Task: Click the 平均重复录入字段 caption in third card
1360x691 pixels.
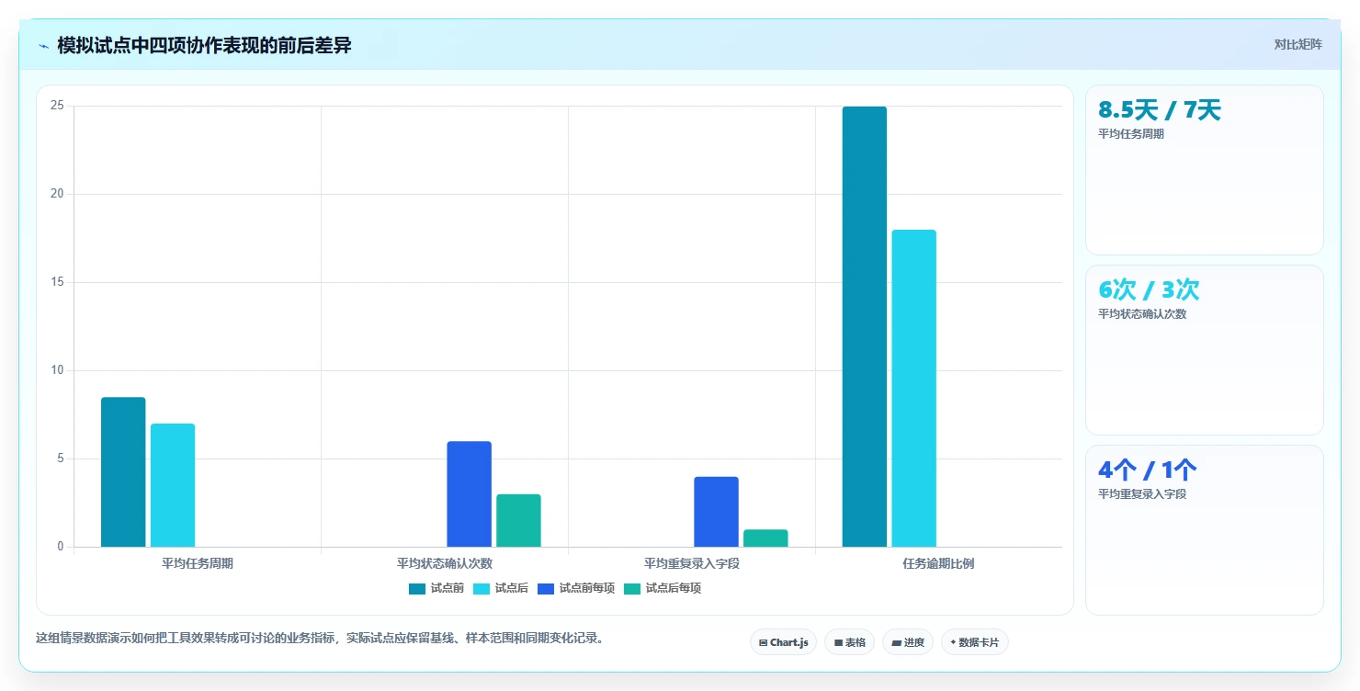Action: pos(1142,494)
